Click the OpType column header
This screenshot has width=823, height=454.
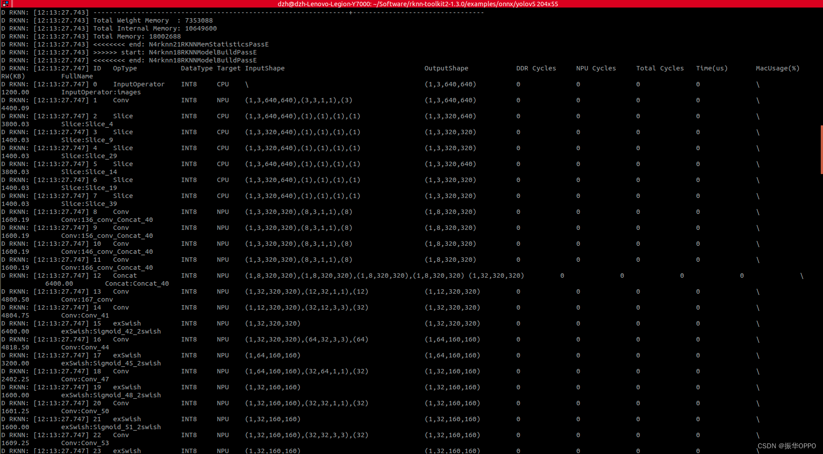click(125, 68)
